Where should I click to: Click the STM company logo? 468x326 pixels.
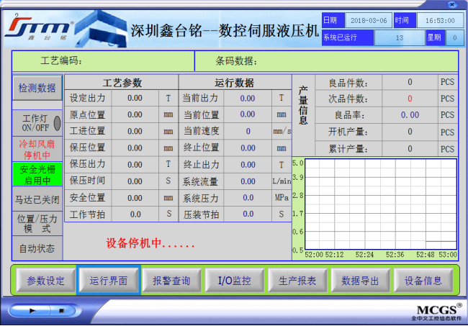click(40, 29)
